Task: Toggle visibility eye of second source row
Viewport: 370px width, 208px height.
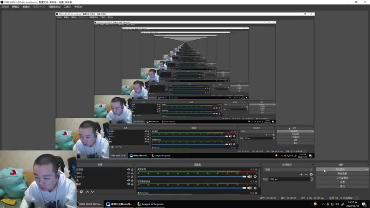Action: pyautogui.click(x=129, y=173)
